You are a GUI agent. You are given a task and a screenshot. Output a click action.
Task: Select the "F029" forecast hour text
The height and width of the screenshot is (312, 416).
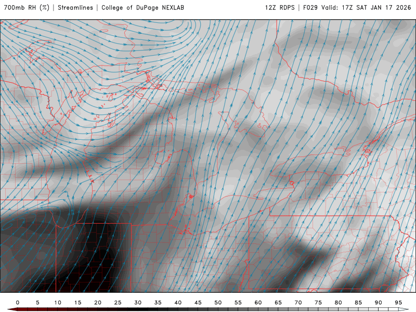310,7
